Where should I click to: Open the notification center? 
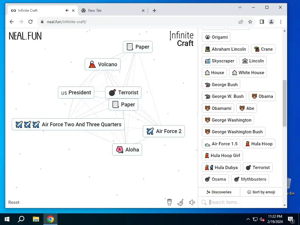tap(291, 219)
